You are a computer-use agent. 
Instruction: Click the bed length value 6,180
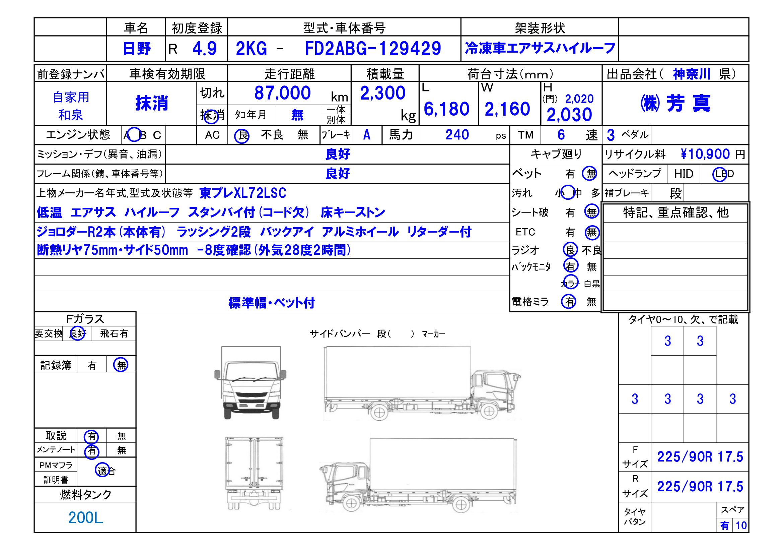tap(446, 109)
